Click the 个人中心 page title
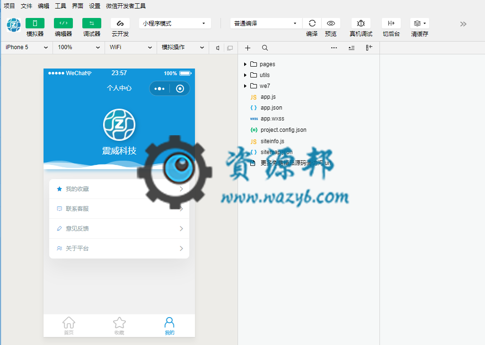 click(x=119, y=88)
